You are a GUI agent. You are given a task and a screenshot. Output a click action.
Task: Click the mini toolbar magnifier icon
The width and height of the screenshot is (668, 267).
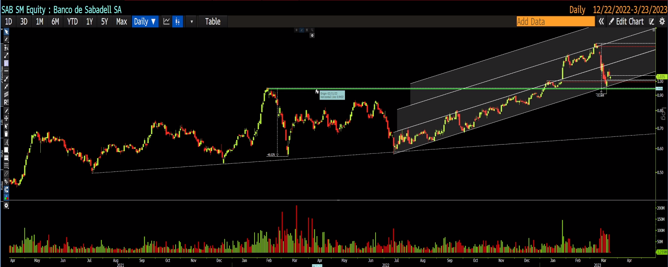tap(312, 30)
